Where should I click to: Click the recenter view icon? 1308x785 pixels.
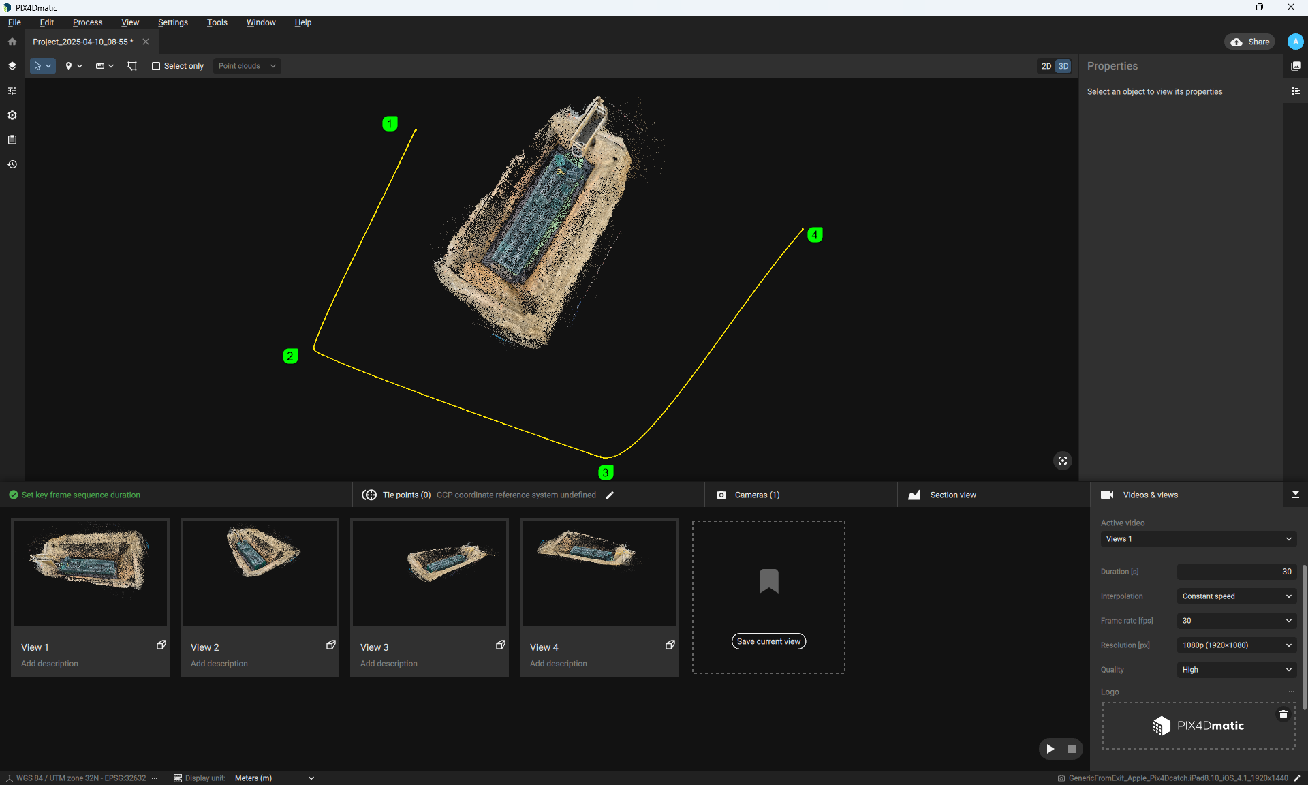[x=1062, y=461]
